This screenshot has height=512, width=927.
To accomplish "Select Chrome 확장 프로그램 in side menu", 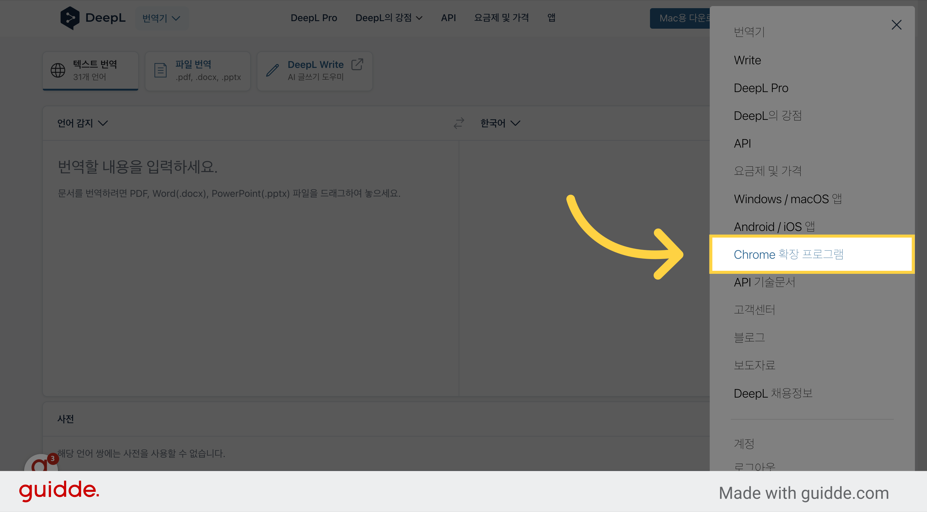I will click(812, 254).
